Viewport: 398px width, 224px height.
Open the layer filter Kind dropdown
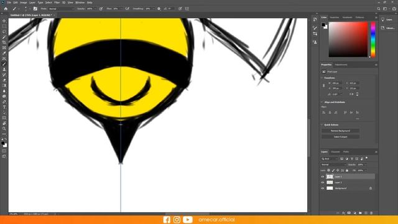330,159
